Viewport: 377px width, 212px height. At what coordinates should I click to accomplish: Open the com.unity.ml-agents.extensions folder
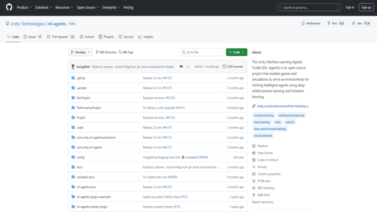pos(96,138)
